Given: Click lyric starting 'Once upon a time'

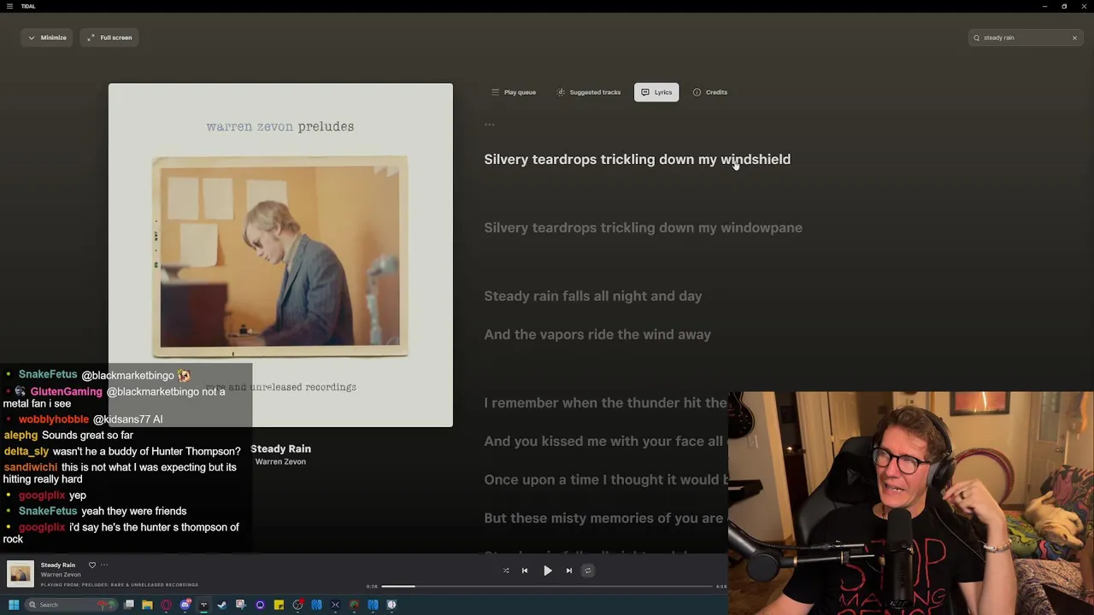Looking at the screenshot, I should 605,480.
